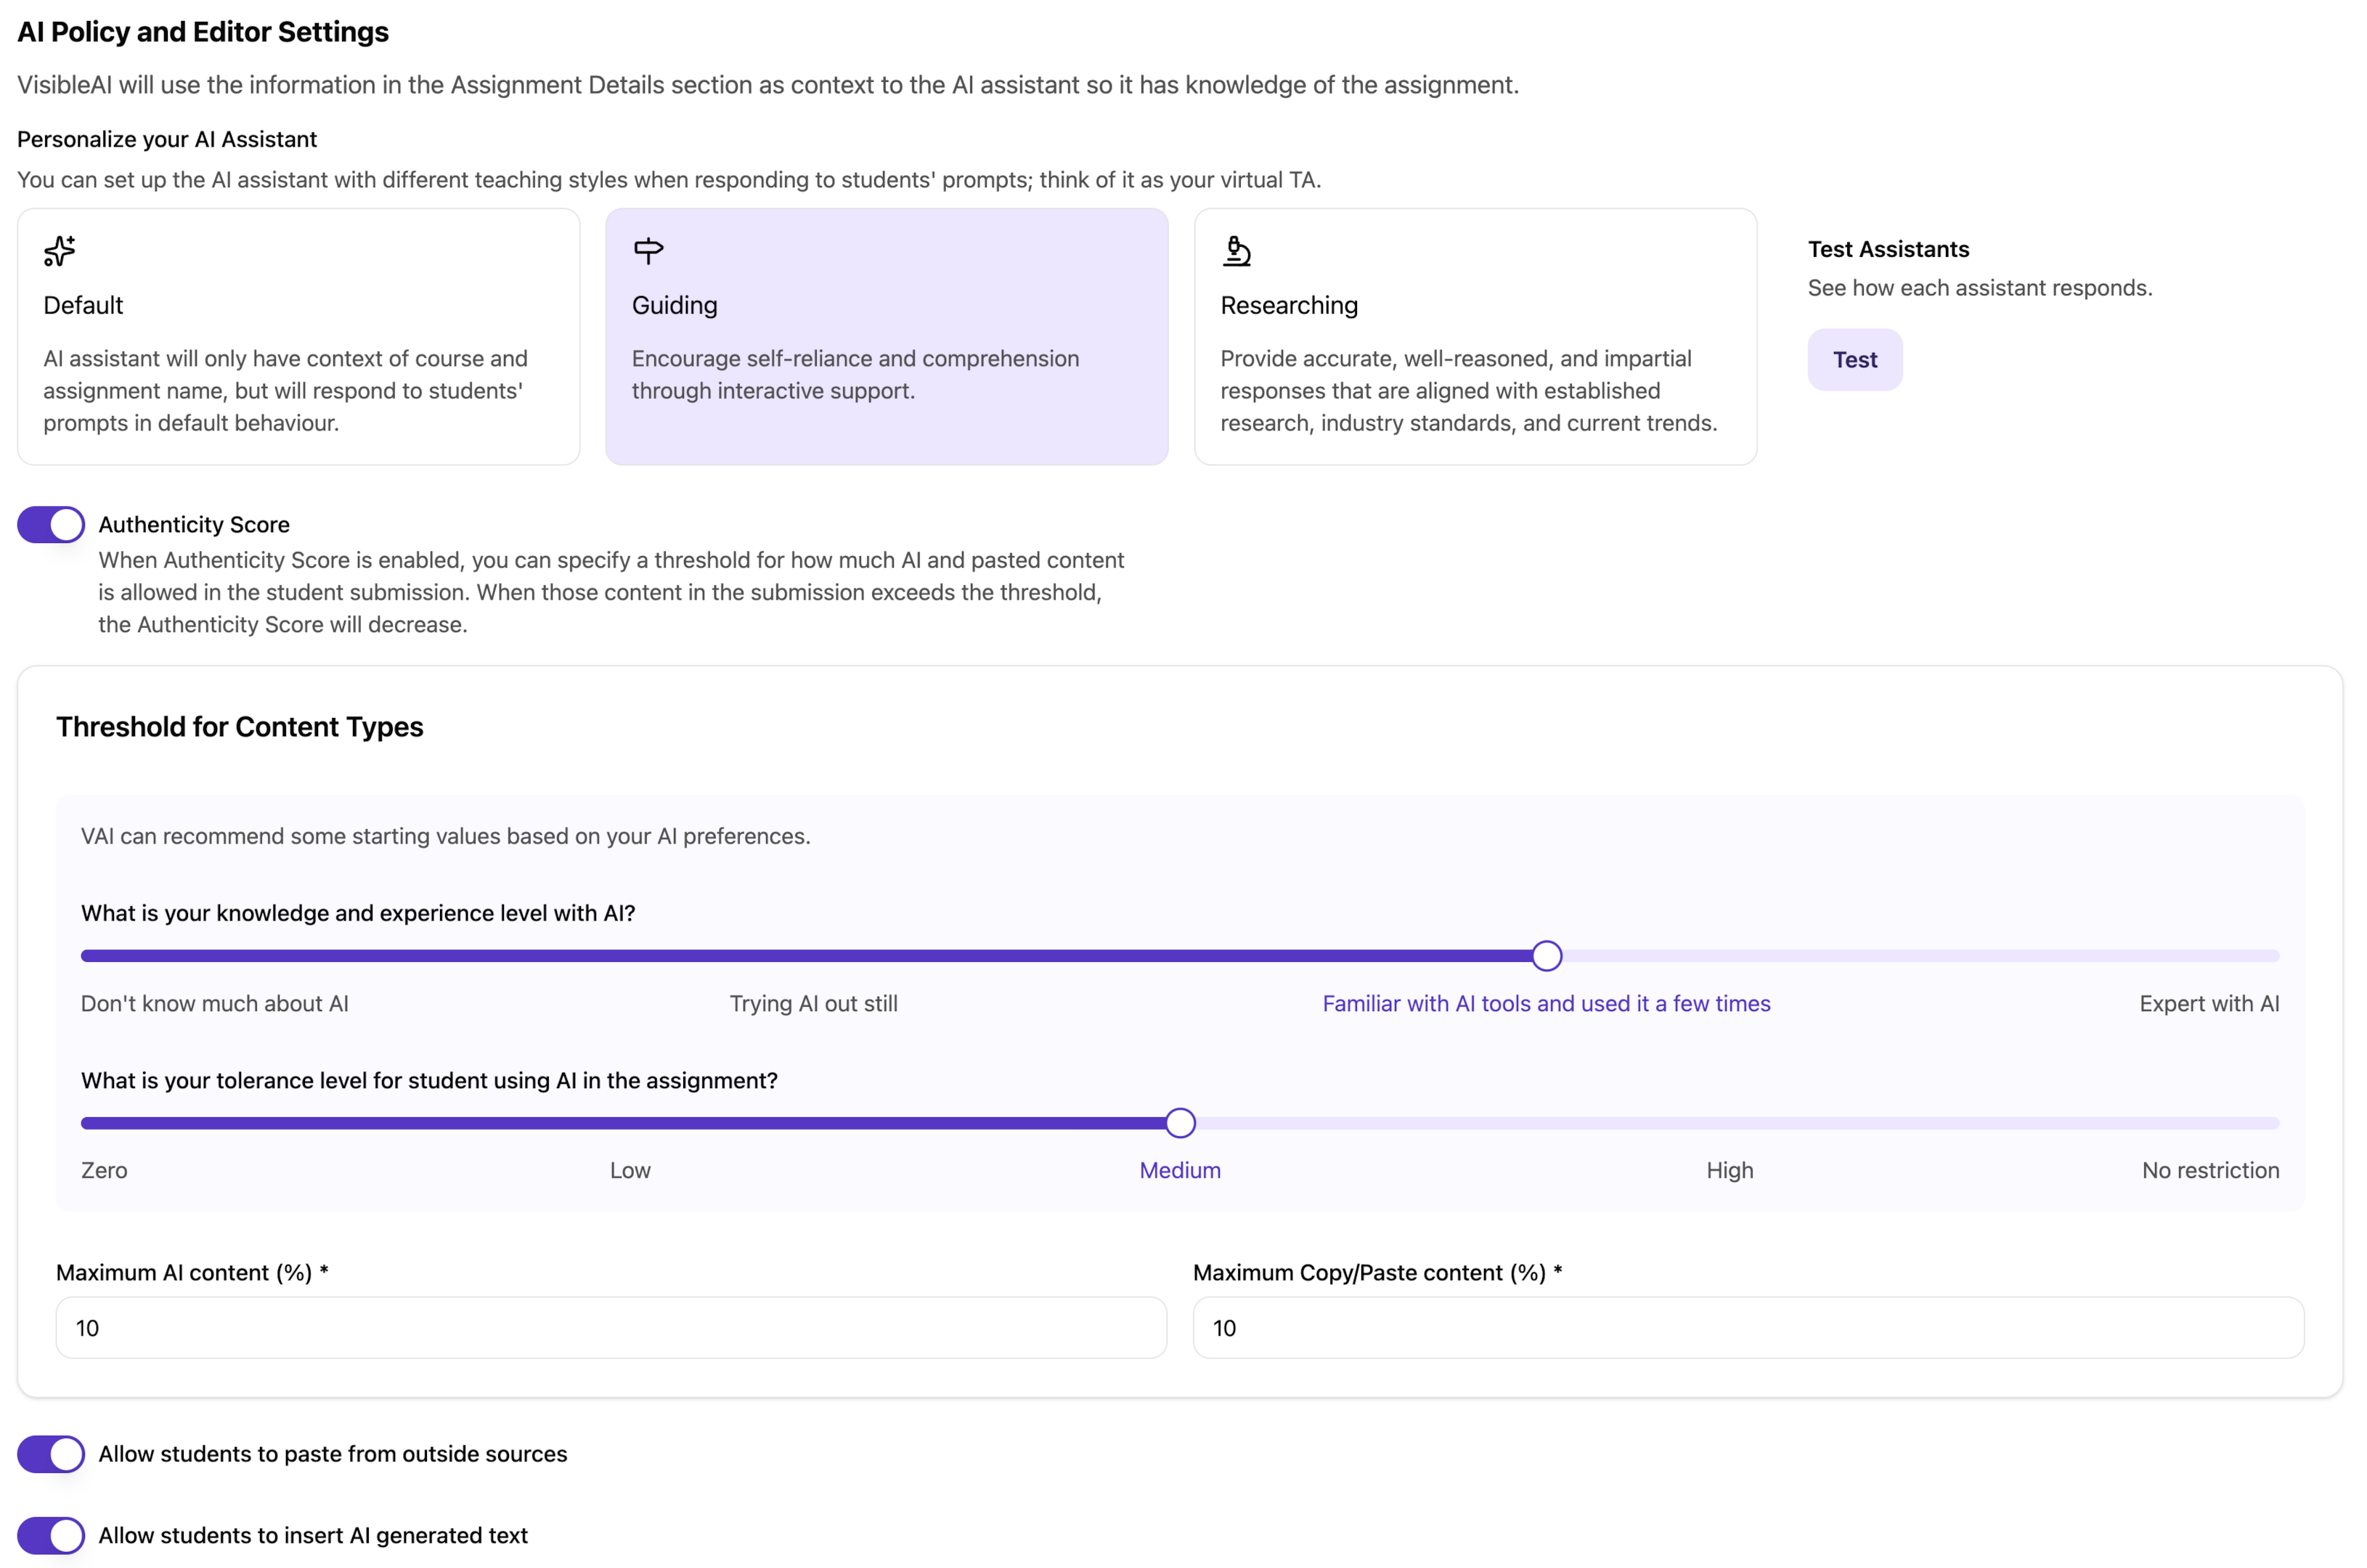Screen dimensions: 2367x1568
Task: Click the signpost icon on Guiding card
Action: [x=648, y=251]
